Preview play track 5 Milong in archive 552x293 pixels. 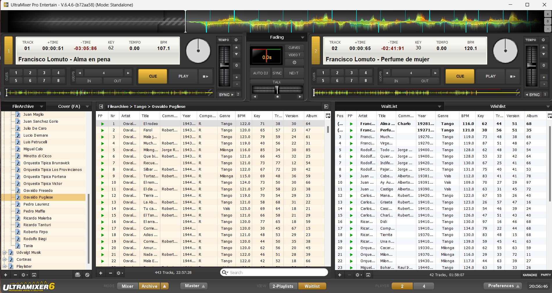click(102, 150)
